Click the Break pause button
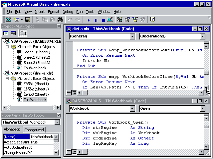This screenshot has width=213, height=159. coord(96,20)
